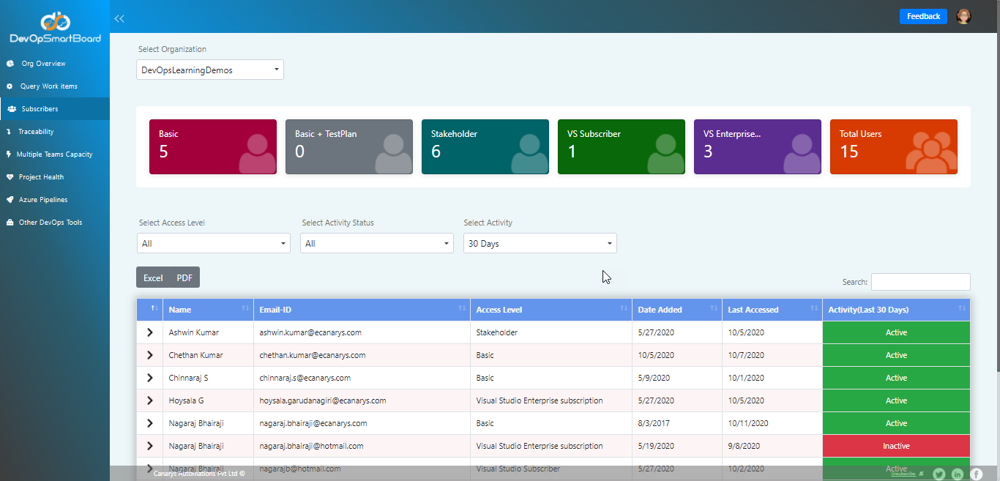Expand row for nagaraj.bhairaji@hotmail.com
Viewport: 1000px width, 481px height.
point(150,446)
